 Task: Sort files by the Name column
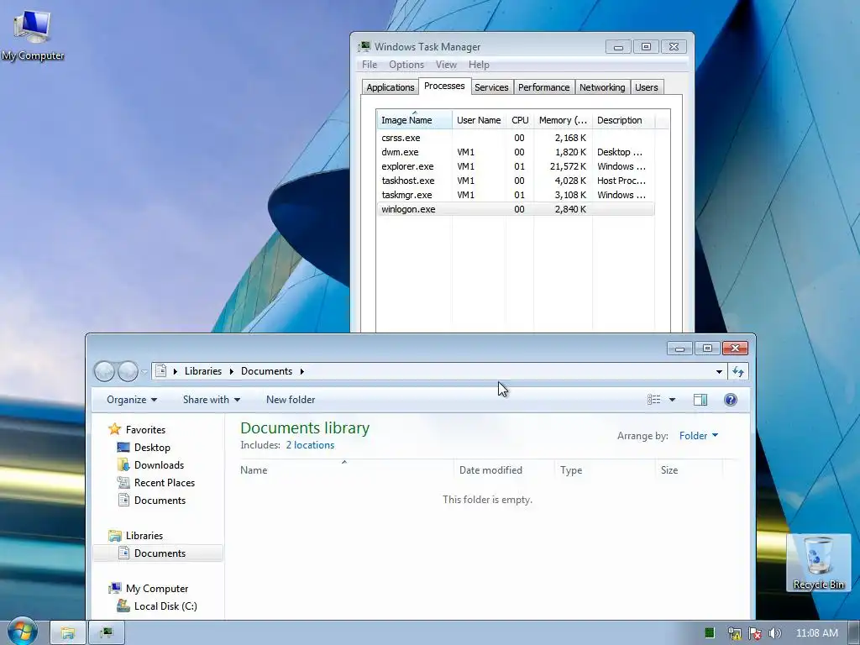[346, 470]
